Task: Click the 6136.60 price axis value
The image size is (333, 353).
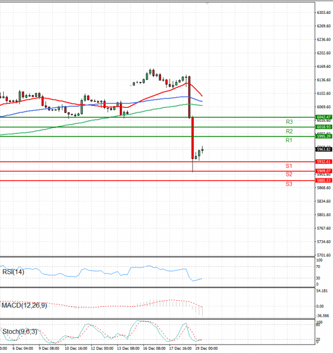Action: (324, 80)
